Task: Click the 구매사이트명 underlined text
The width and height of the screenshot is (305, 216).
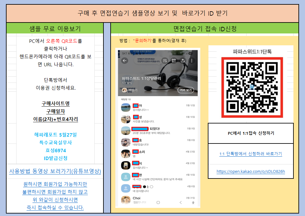Action: pos(56,103)
